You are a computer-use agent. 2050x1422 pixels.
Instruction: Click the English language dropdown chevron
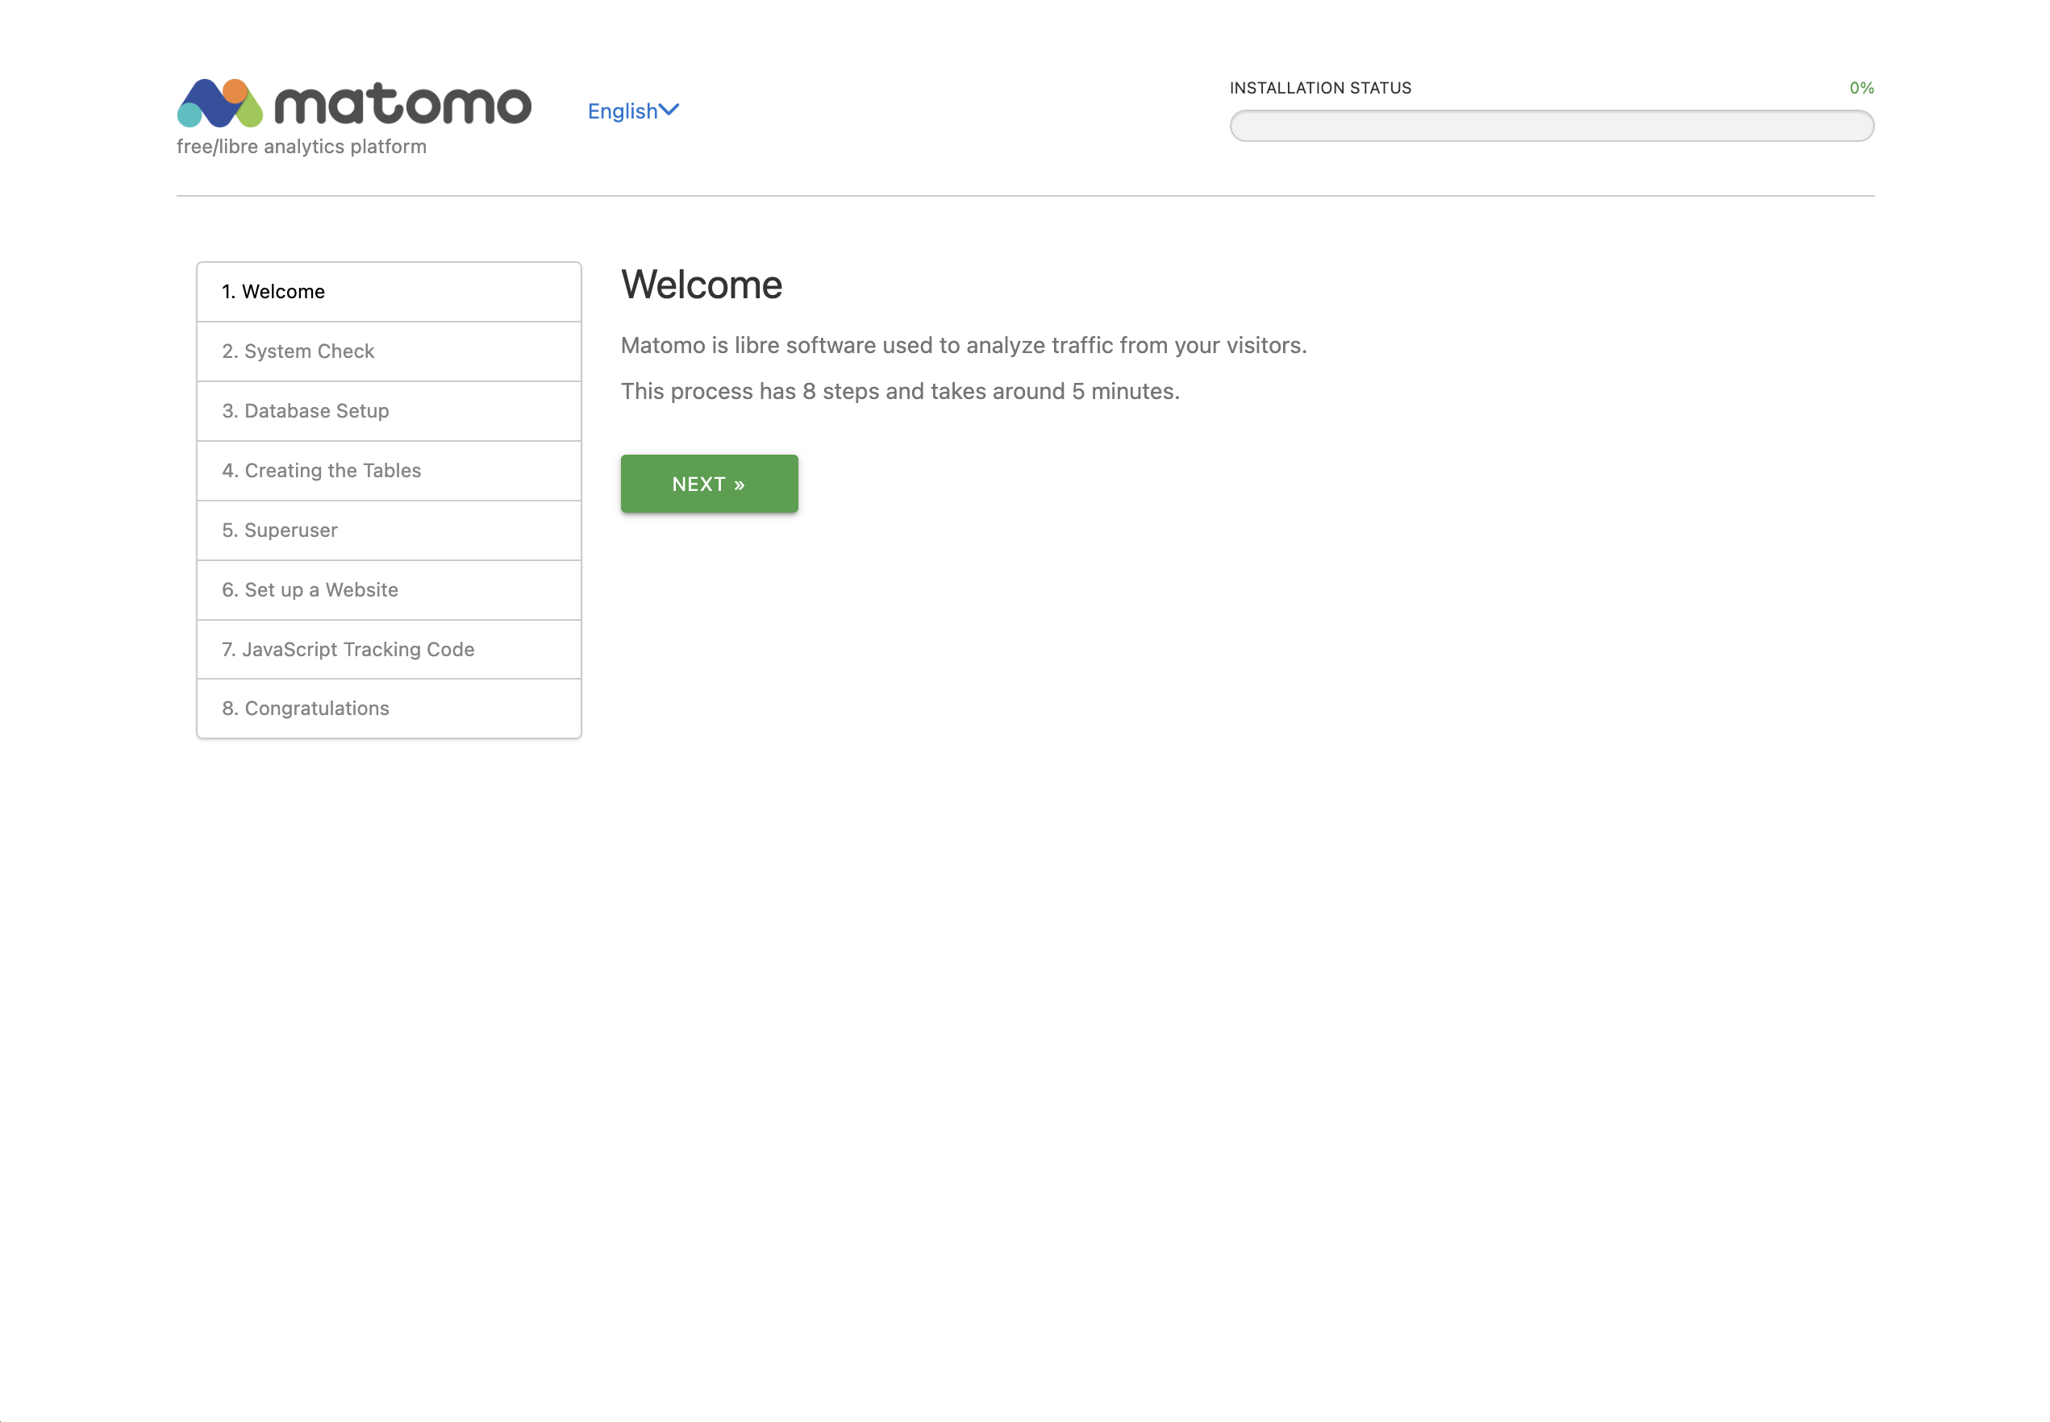(669, 109)
